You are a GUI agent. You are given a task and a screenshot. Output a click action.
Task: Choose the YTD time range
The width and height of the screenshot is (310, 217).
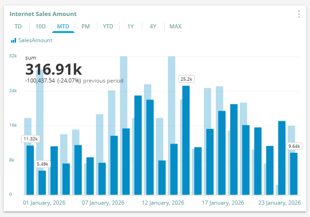pos(108,27)
